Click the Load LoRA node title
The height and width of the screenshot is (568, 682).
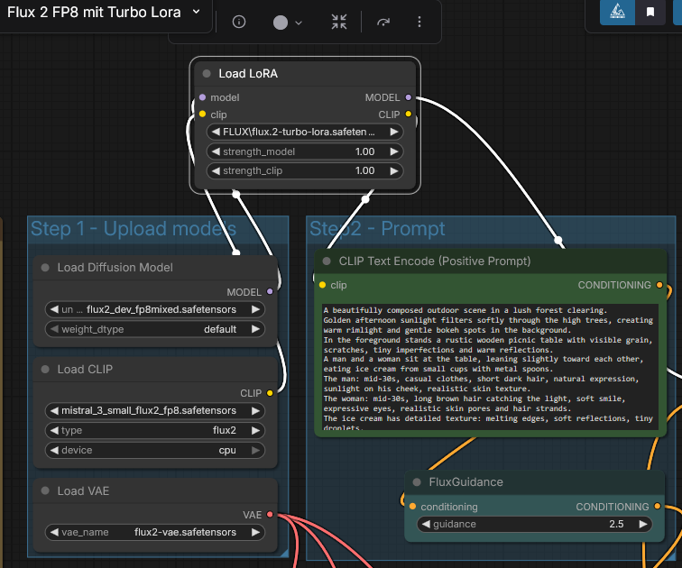coord(248,73)
